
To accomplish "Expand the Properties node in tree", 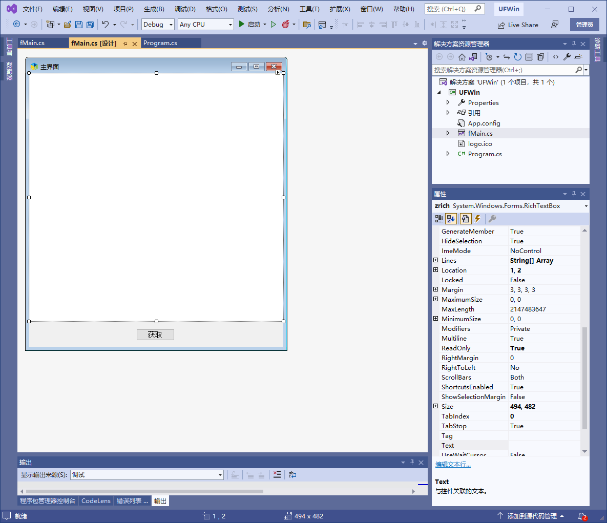I will tap(448, 102).
